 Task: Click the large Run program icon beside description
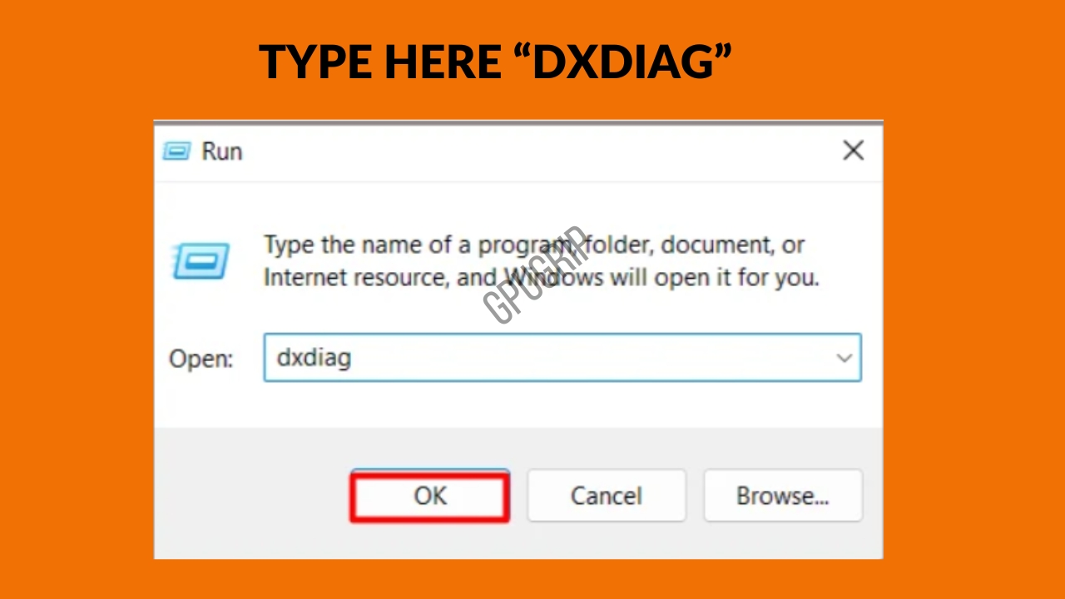click(x=201, y=260)
